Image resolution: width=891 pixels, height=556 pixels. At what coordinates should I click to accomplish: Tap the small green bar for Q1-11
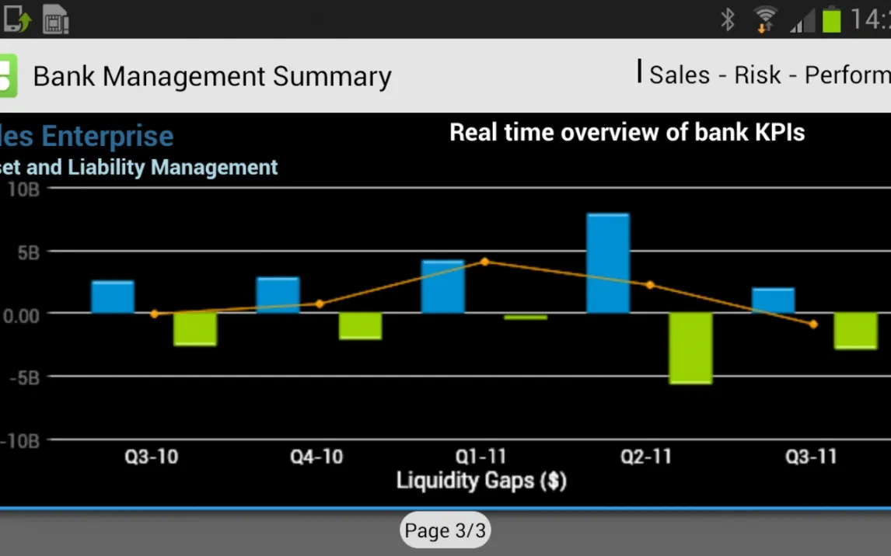[x=526, y=317]
